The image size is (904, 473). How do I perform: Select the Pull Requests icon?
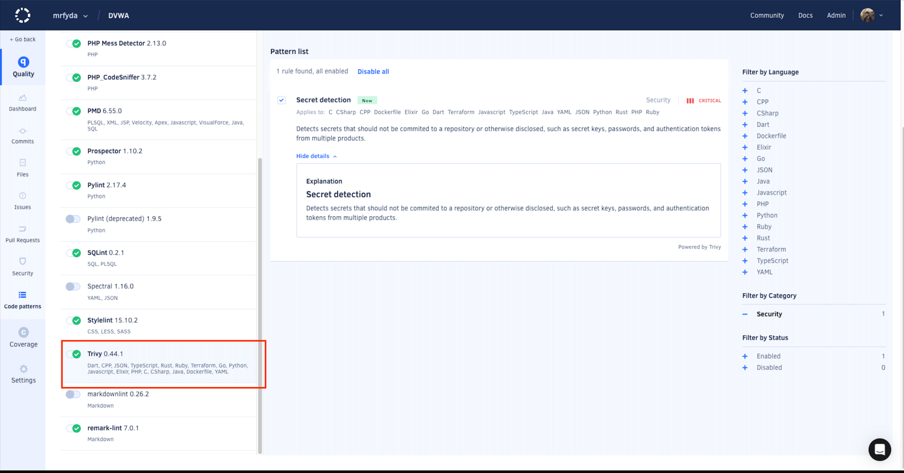click(x=23, y=229)
